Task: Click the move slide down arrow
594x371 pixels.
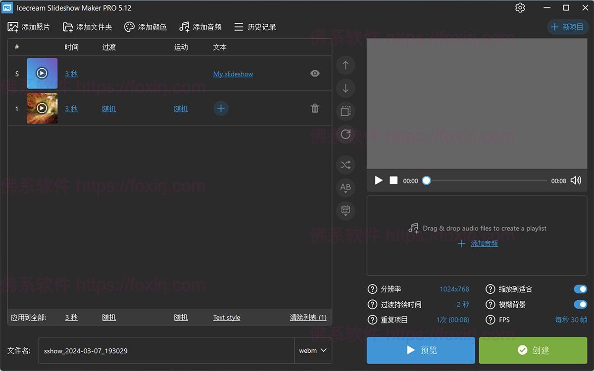Action: 346,89
